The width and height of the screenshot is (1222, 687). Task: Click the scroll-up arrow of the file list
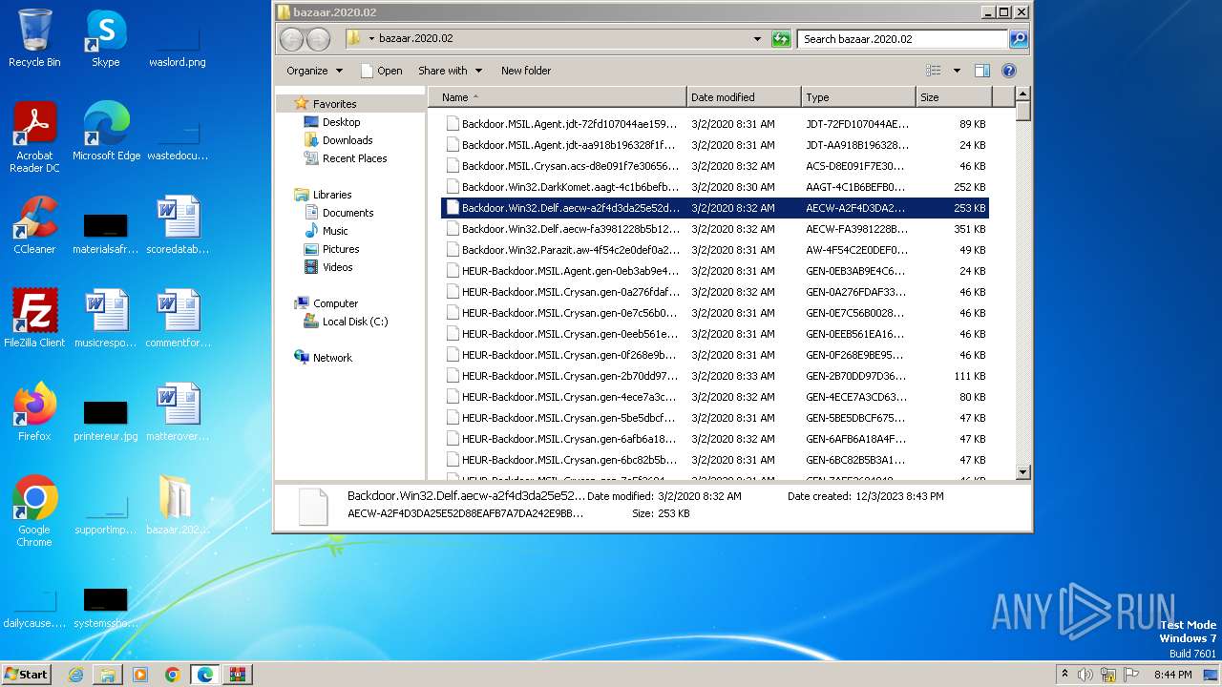point(1022,94)
